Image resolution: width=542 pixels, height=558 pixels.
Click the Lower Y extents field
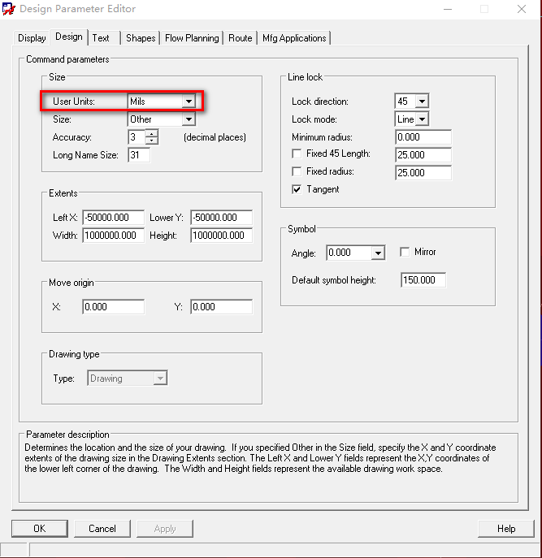pos(222,218)
